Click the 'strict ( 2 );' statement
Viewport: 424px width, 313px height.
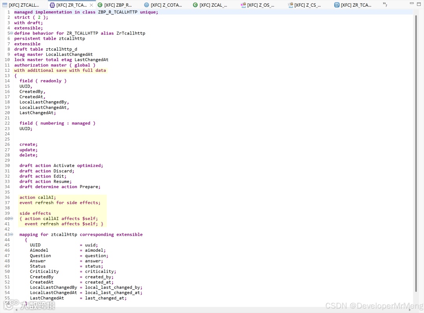(x=31, y=17)
